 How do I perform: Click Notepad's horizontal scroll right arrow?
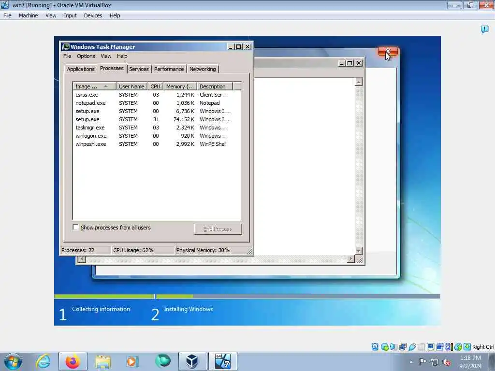coord(351,259)
